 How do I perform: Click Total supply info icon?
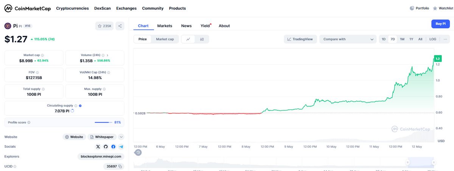point(43,89)
